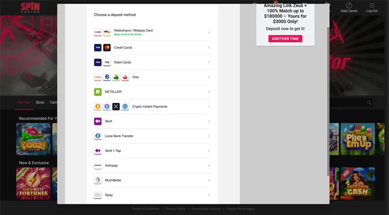Open the Coco-Loco Cash game thumbnail
The image size is (389, 215).
357,184
